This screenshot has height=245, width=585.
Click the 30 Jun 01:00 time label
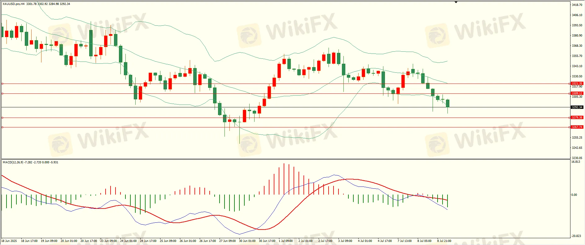pos(247,241)
